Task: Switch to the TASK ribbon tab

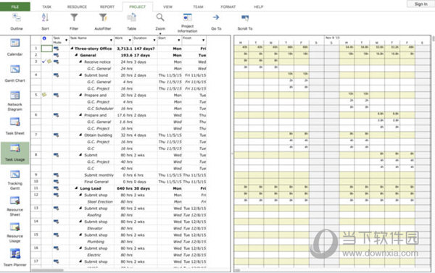Action: (x=46, y=7)
